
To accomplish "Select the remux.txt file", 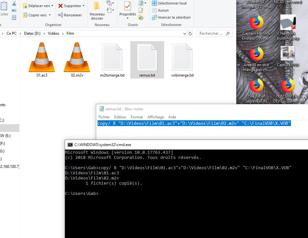I will [x=147, y=60].
